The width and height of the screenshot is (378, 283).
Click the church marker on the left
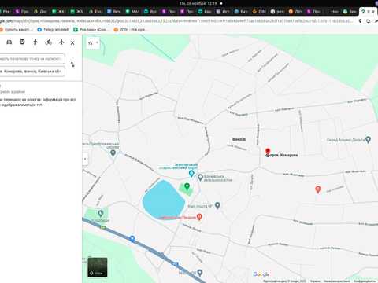pyautogui.click(x=113, y=153)
